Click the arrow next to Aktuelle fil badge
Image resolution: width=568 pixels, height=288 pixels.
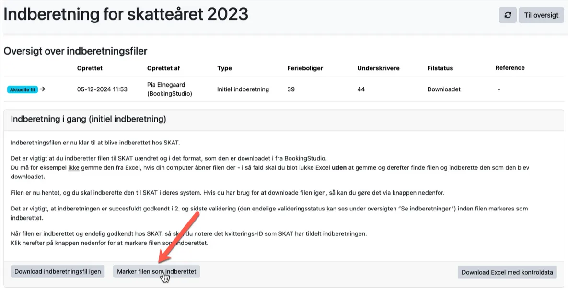click(42, 89)
